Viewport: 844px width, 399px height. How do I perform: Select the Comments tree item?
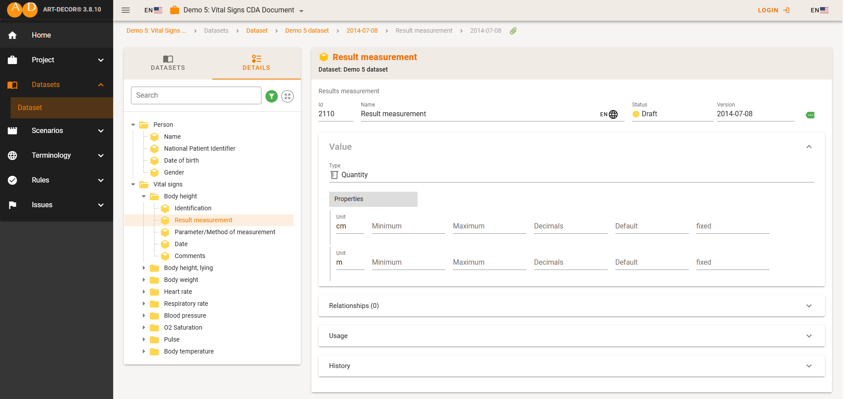coord(190,256)
